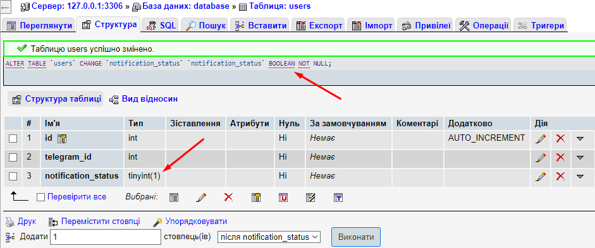Tick the checkbox for notification_status row
The width and height of the screenshot is (595, 248).
click(x=13, y=176)
